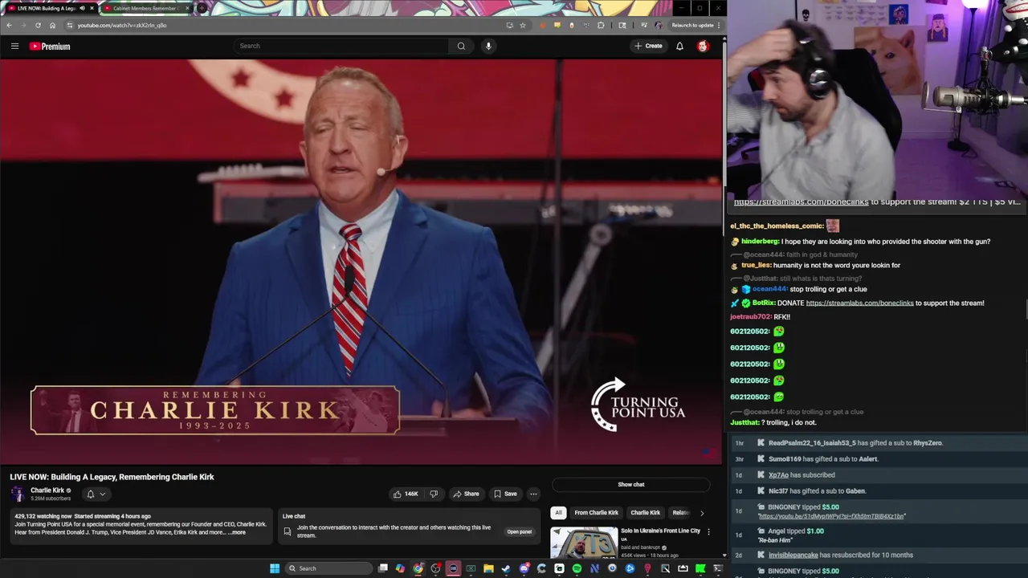Select the Charlie Kirk filter chip
The height and width of the screenshot is (578, 1028).
(645, 512)
